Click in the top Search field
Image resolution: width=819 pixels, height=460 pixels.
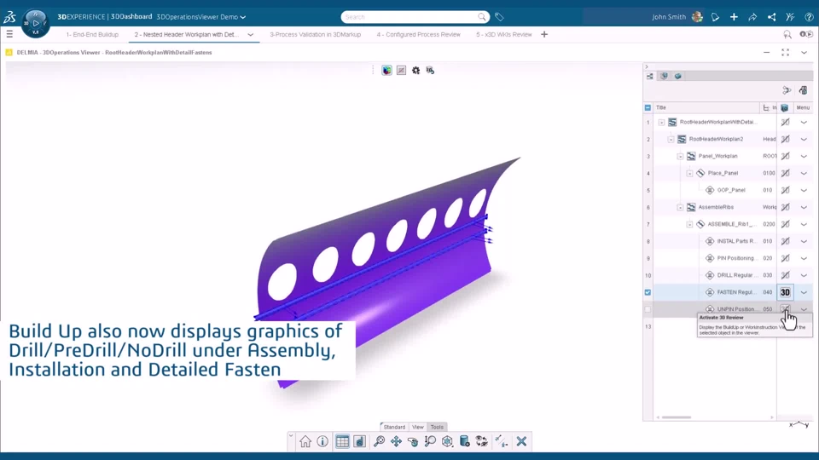[409, 17]
